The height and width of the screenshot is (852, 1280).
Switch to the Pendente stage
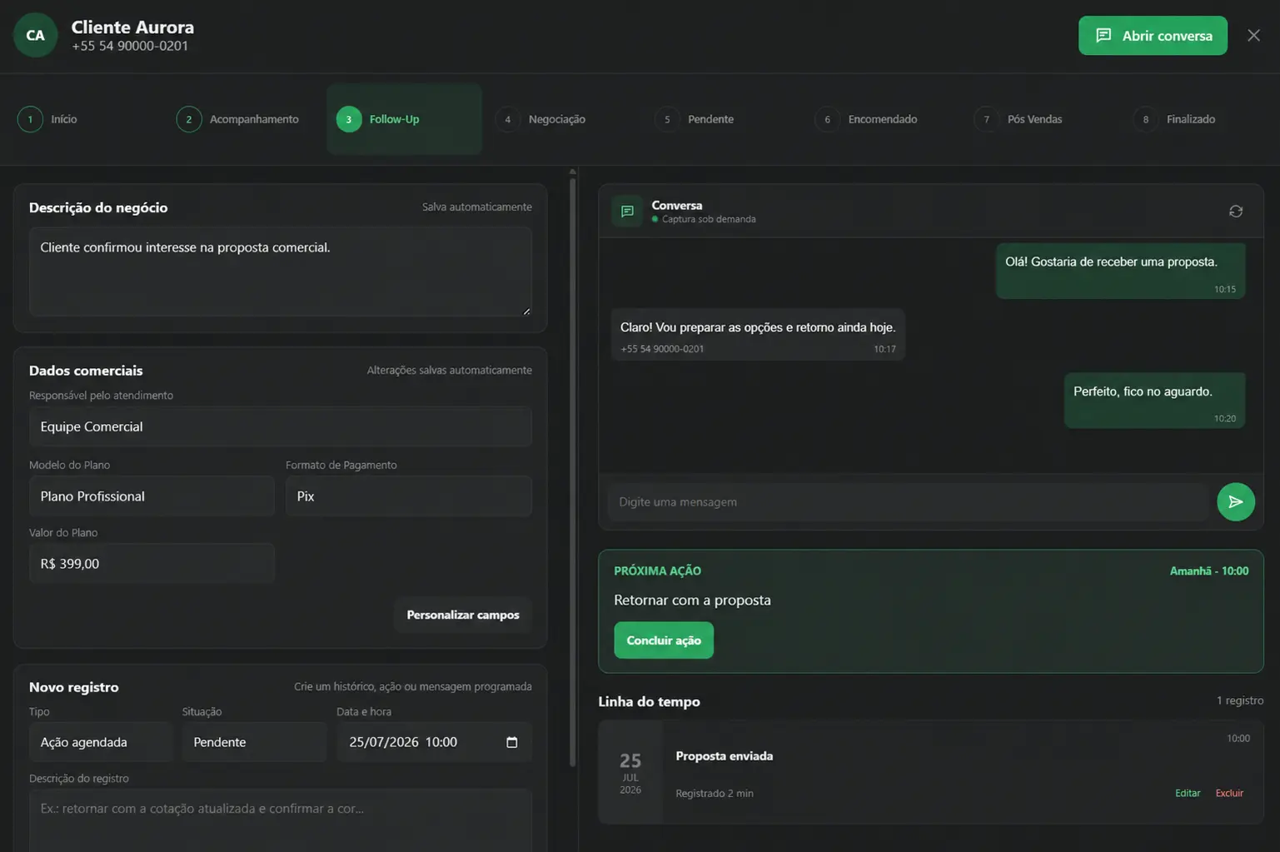point(695,119)
